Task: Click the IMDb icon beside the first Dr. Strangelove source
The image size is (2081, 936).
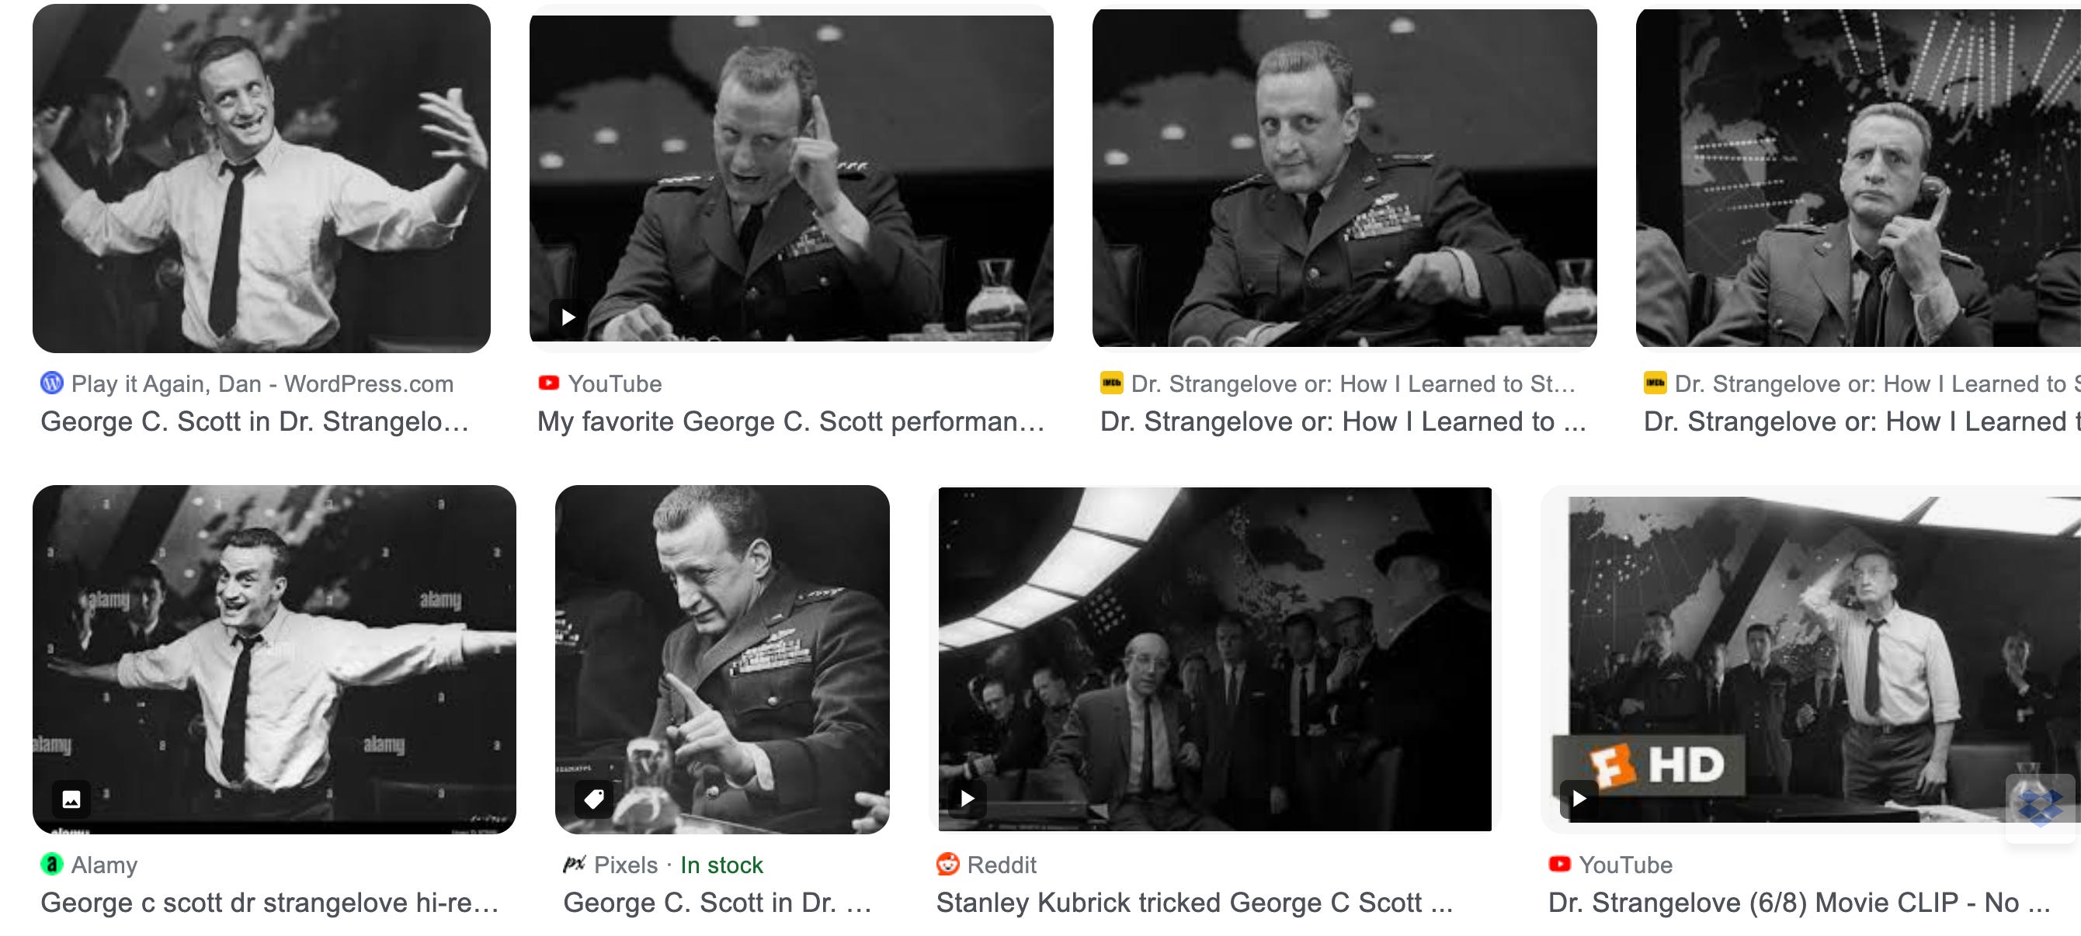Action: point(1112,383)
